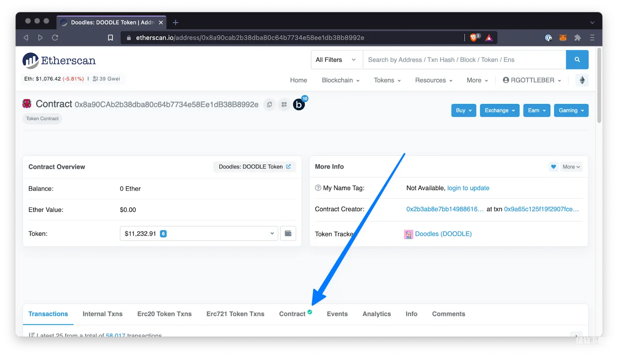Switch to Erc721 Token Txns tab
The width and height of the screenshot is (618, 356).
pyautogui.click(x=235, y=314)
